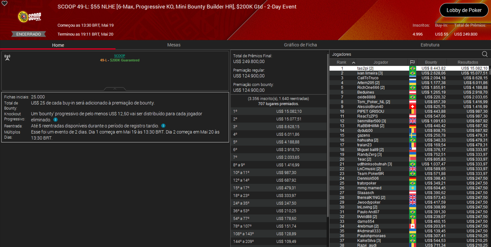Select player row dams654

[409, 221]
